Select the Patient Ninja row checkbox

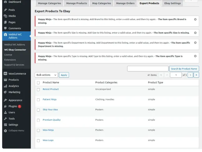click(x=39, y=100)
